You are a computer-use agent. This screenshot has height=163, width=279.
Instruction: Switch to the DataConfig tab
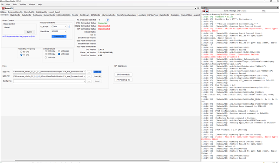click(x=26, y=15)
